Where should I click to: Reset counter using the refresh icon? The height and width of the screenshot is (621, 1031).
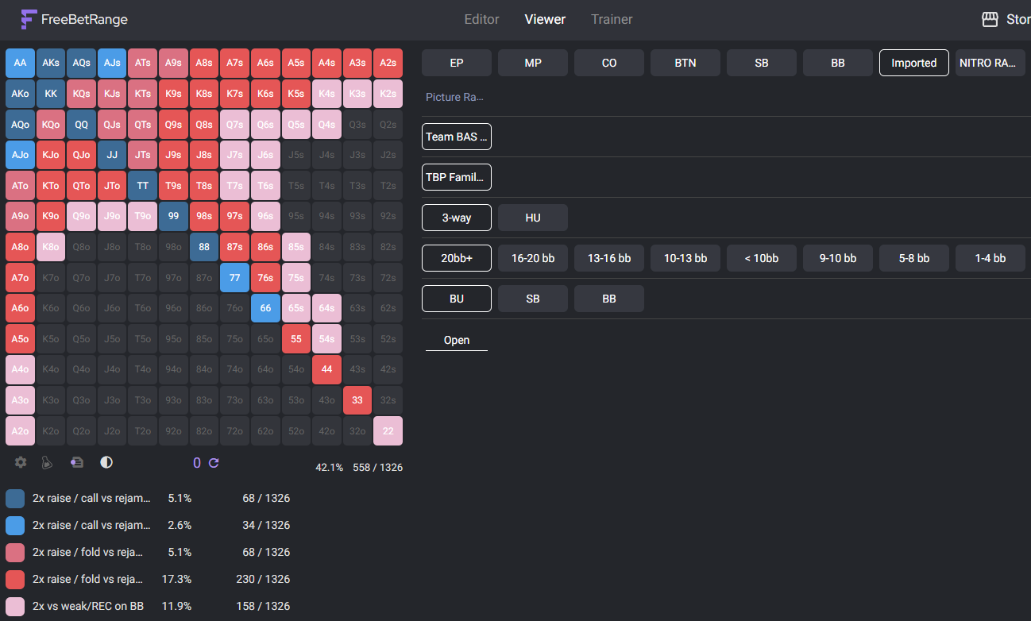(x=213, y=462)
